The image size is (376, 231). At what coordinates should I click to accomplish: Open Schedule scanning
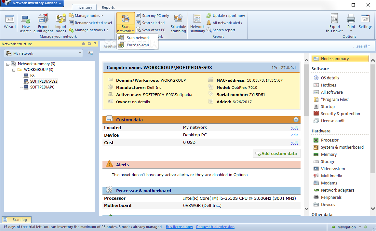178,23
